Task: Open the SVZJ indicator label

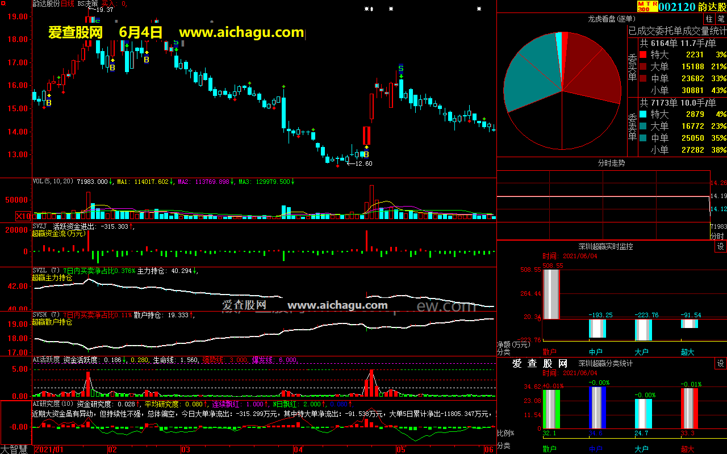Action: tap(40, 226)
